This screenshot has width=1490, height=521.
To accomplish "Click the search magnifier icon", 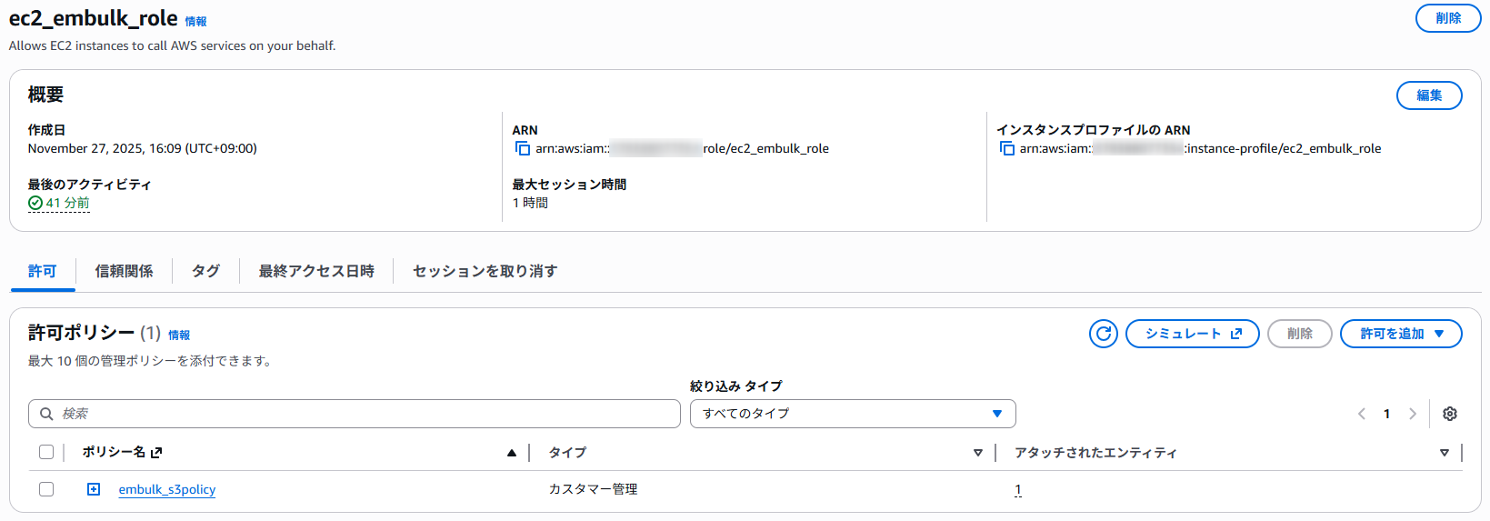I will 46,414.
